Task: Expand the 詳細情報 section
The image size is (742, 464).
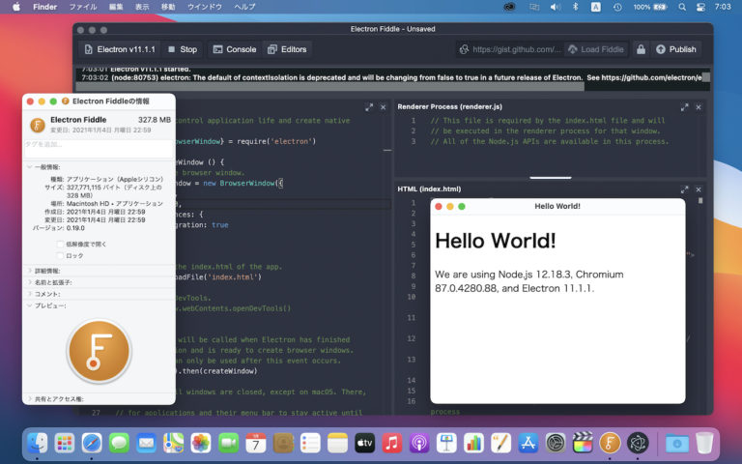Action: pos(29,271)
